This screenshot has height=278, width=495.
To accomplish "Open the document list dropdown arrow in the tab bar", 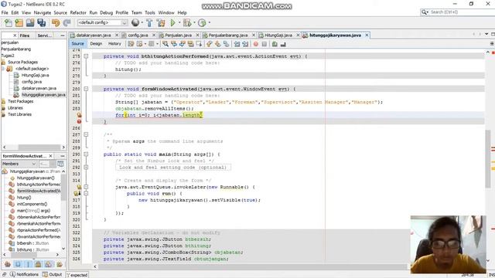I will [486, 34].
